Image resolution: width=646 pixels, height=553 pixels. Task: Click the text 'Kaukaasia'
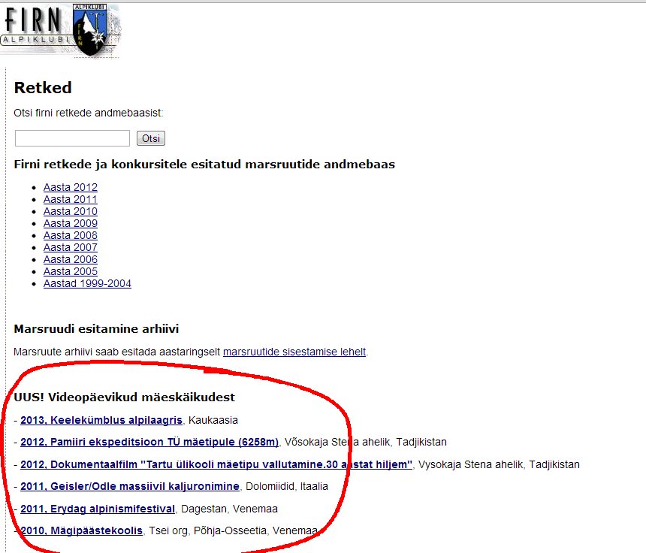click(x=213, y=420)
